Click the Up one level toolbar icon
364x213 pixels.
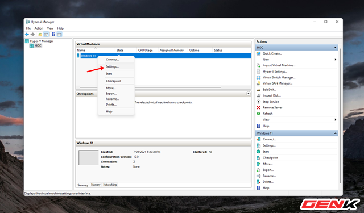click(40, 34)
